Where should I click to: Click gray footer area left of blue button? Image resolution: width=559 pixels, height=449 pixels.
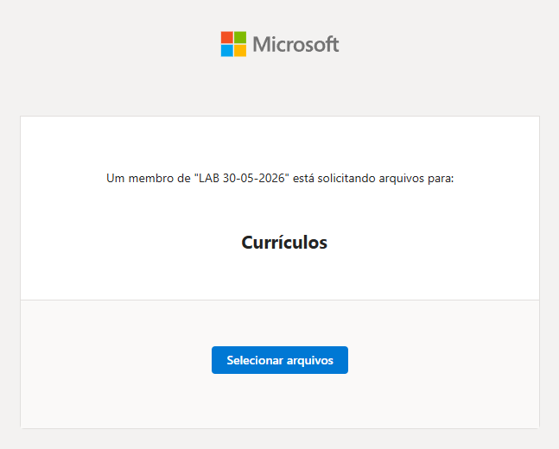tap(116, 360)
